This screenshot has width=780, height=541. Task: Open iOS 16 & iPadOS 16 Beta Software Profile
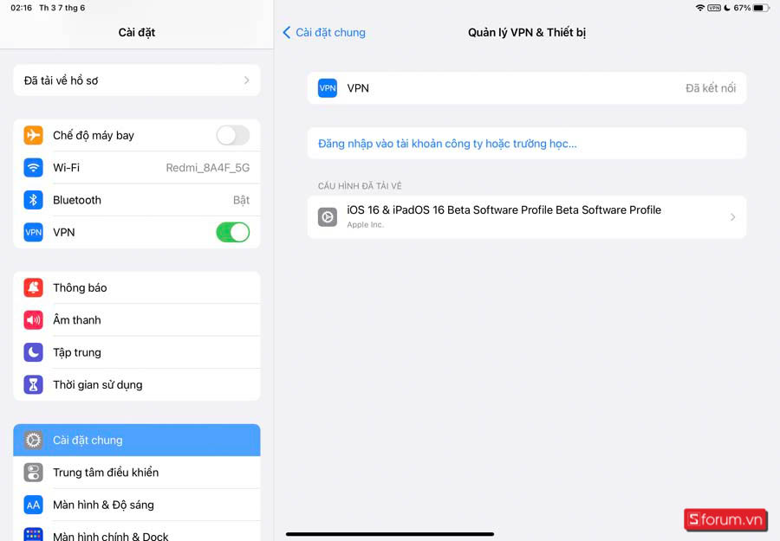[527, 217]
